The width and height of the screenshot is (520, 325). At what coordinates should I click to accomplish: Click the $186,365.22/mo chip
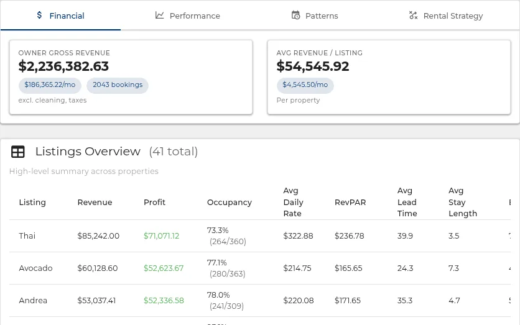50,85
